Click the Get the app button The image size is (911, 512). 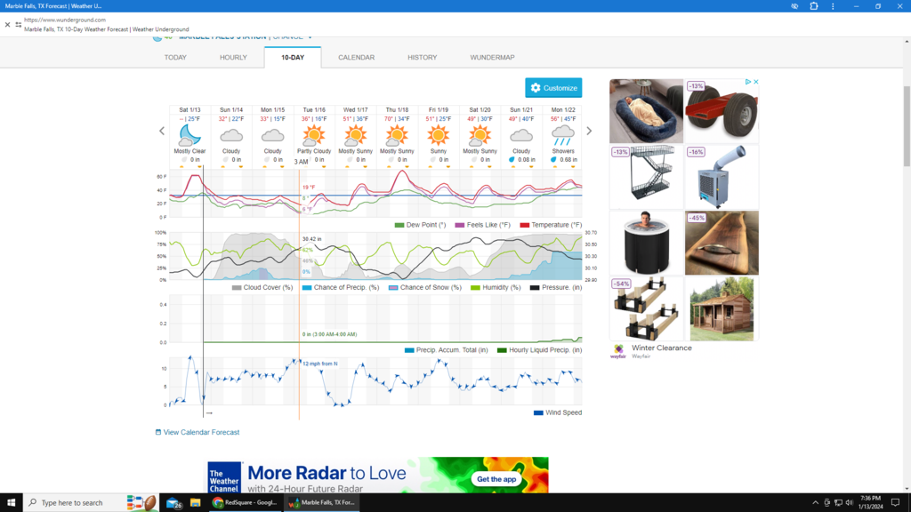pyautogui.click(x=496, y=479)
